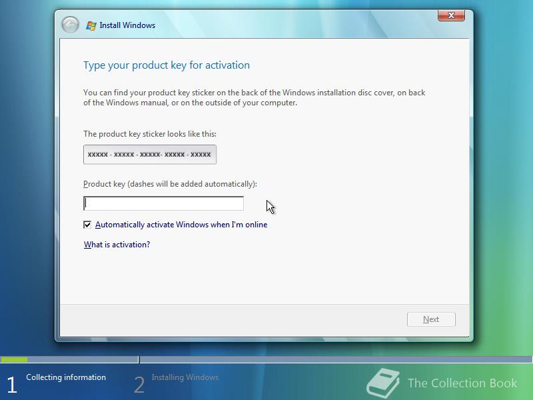Click the Installing Windows step label
Screen dimensions: 533x400
coord(185,377)
